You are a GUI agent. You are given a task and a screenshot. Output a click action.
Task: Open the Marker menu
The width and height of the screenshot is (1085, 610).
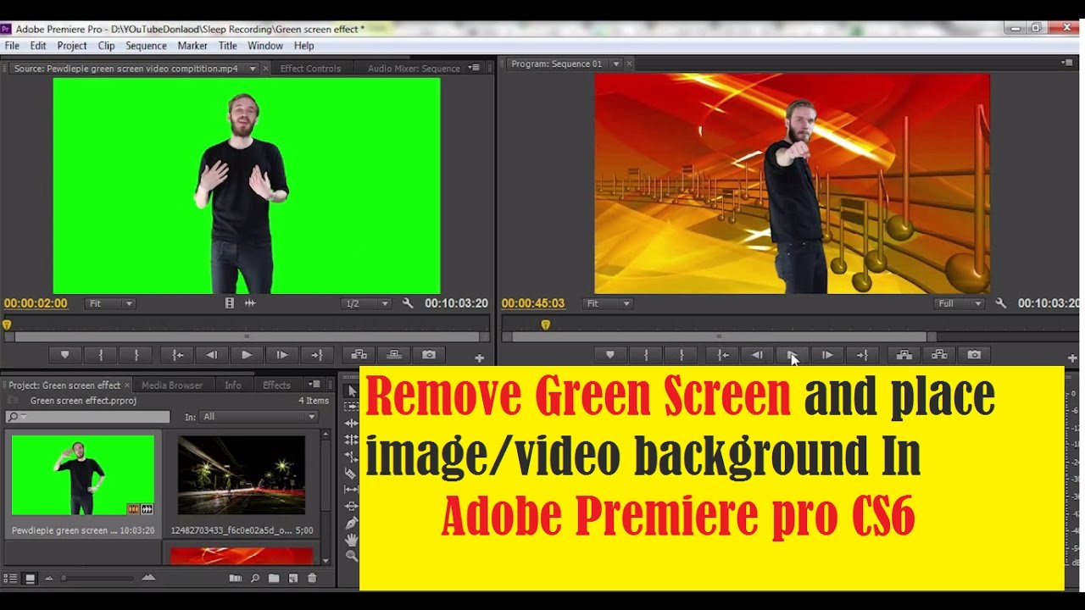[x=192, y=46]
